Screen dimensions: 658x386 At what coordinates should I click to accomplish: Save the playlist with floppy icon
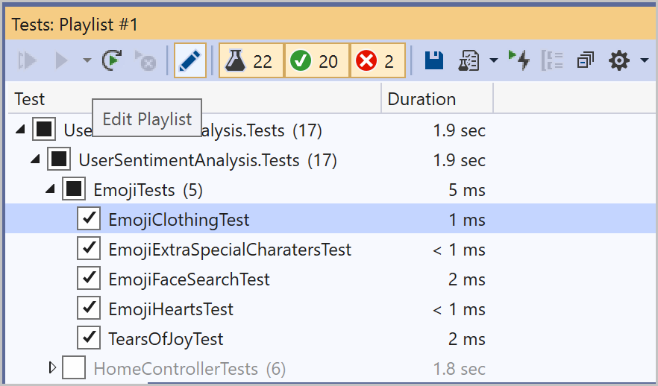pyautogui.click(x=434, y=61)
